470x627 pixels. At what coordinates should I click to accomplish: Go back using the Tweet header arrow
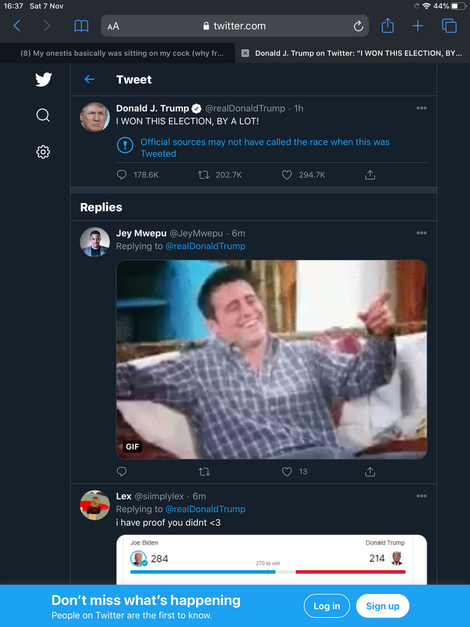point(90,80)
